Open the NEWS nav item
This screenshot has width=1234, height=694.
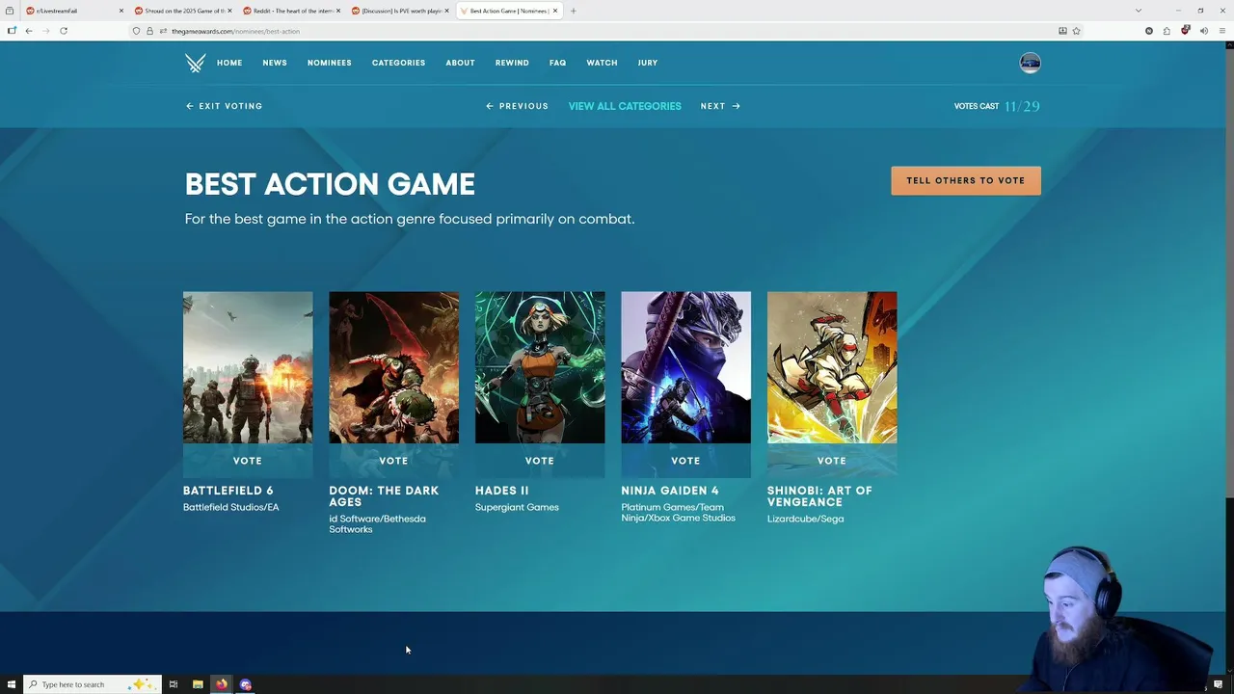click(275, 63)
